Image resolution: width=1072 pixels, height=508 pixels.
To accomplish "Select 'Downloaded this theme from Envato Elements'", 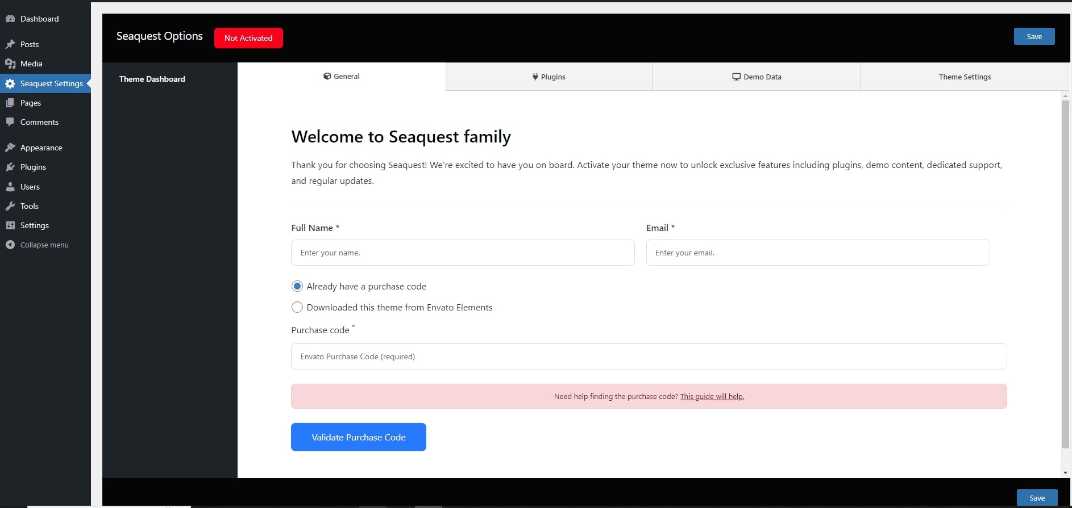I will 297,307.
